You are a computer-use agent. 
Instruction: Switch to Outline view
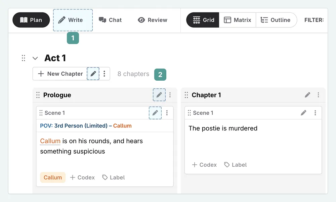click(x=276, y=20)
